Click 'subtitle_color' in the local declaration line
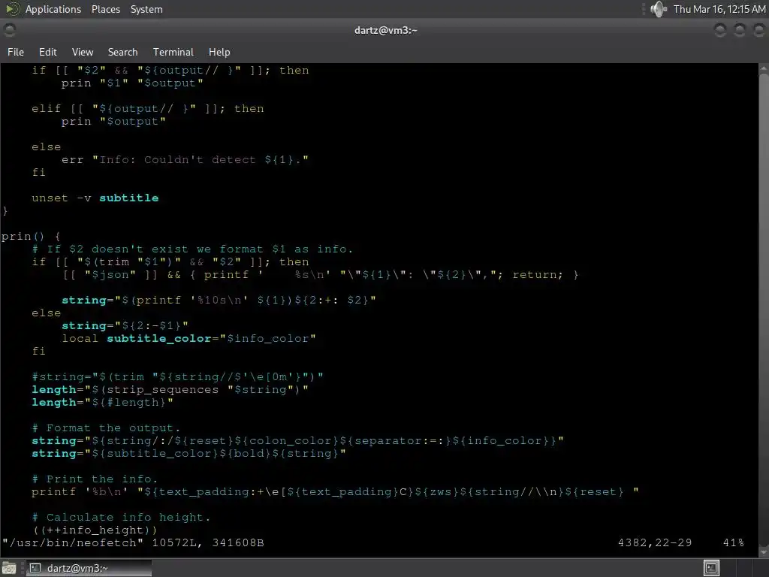 tap(159, 339)
